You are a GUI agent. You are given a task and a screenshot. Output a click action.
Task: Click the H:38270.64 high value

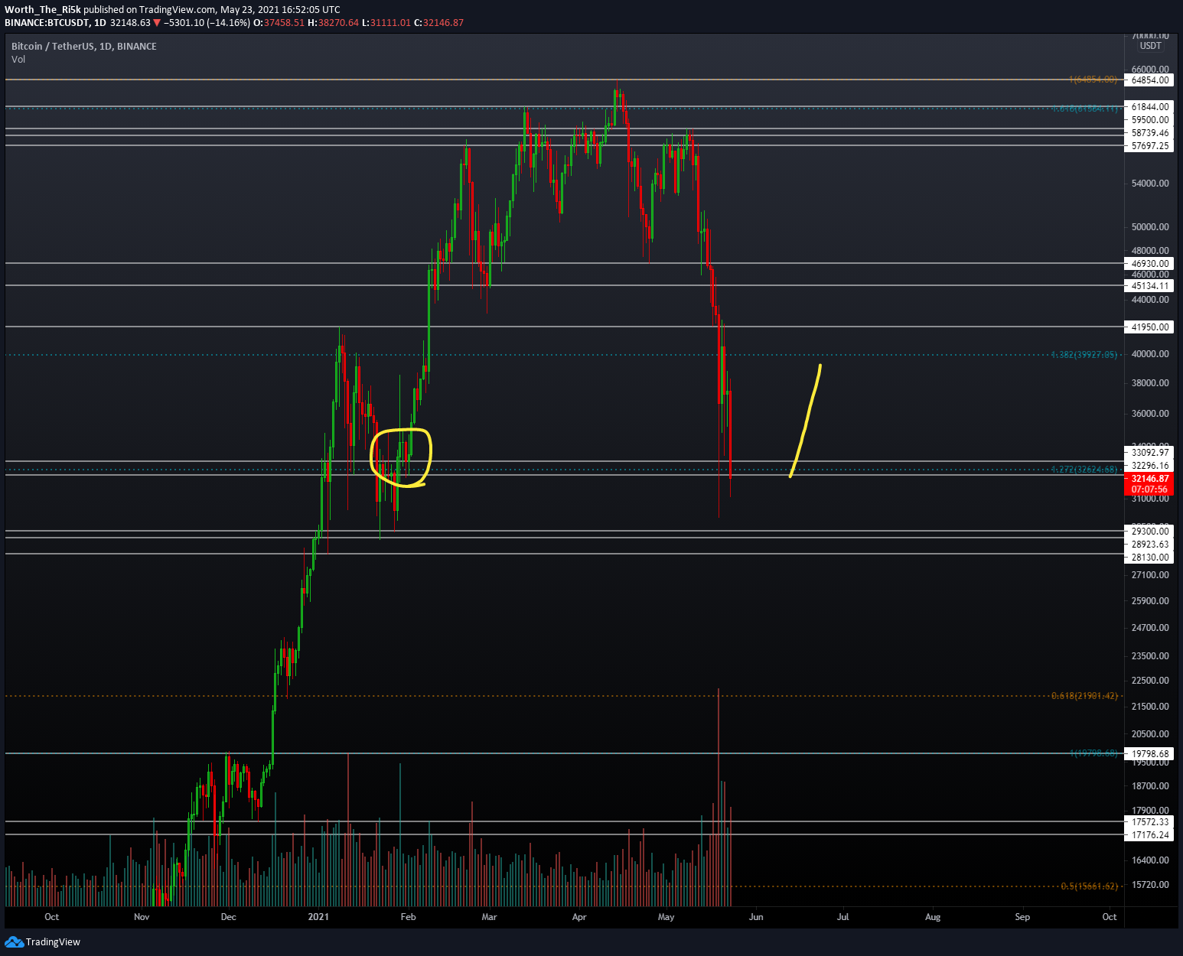pyautogui.click(x=334, y=23)
